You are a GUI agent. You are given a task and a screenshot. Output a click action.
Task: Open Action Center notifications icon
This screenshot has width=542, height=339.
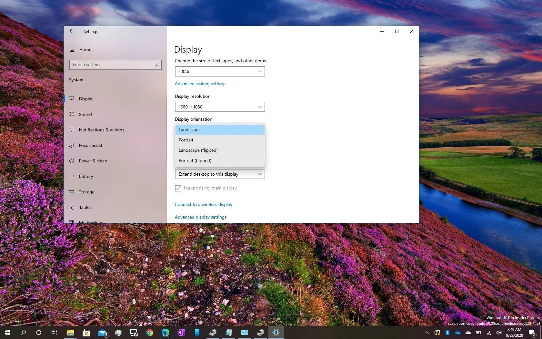coord(532,333)
